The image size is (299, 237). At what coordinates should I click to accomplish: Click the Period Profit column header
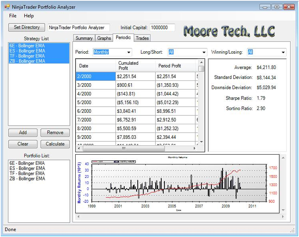[176, 66]
